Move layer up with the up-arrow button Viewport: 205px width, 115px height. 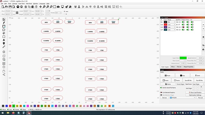[x=203, y=25]
